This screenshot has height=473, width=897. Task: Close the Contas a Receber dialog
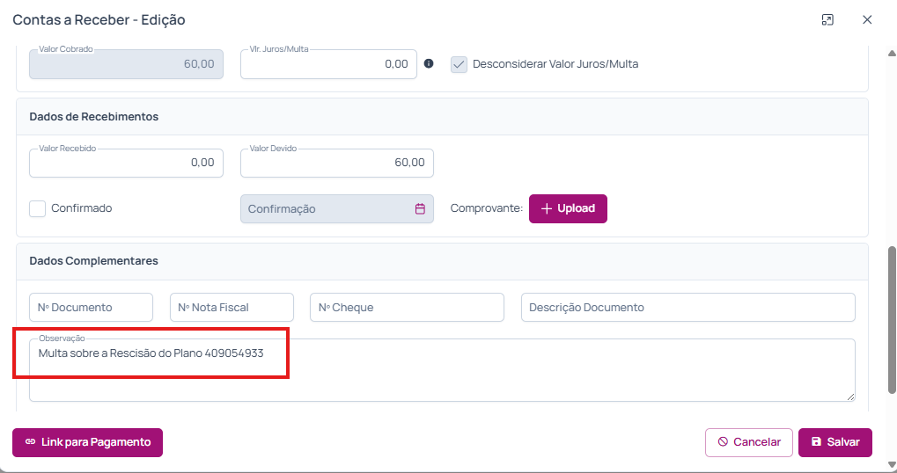(x=867, y=19)
